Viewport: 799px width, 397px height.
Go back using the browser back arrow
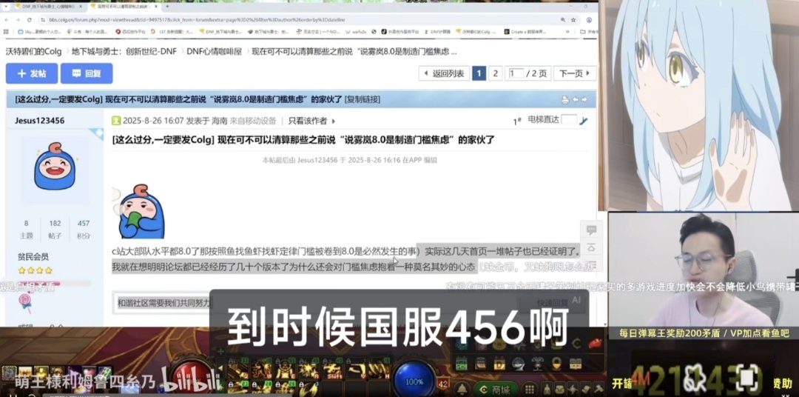7,19
